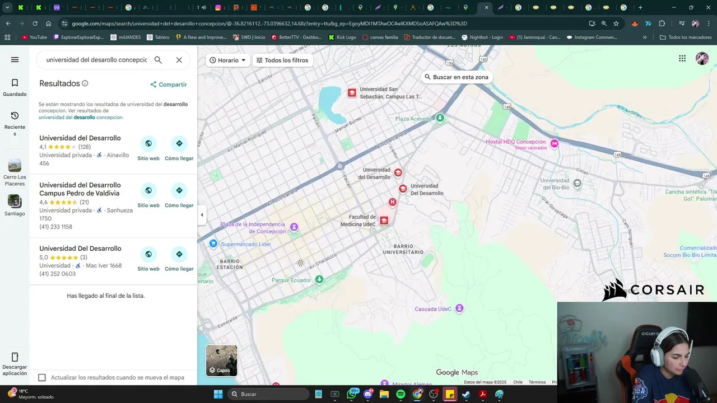This screenshot has height=403, width=717.
Task: Collapse the side panel arrow
Action: click(202, 215)
